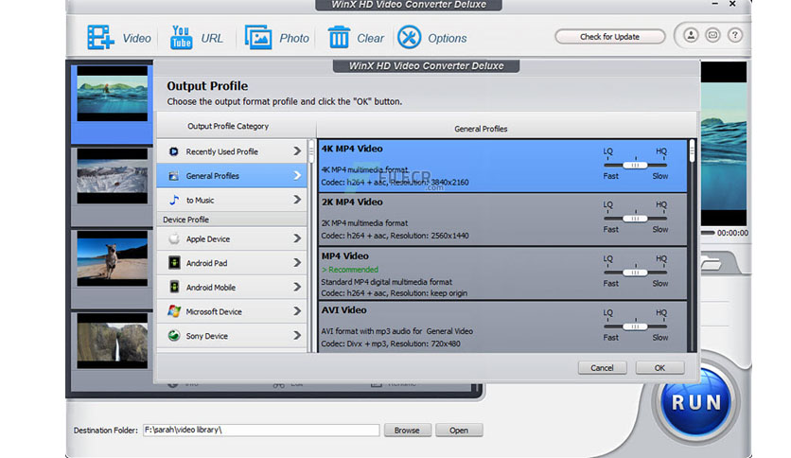Click Browse for destination folder

[407, 431]
